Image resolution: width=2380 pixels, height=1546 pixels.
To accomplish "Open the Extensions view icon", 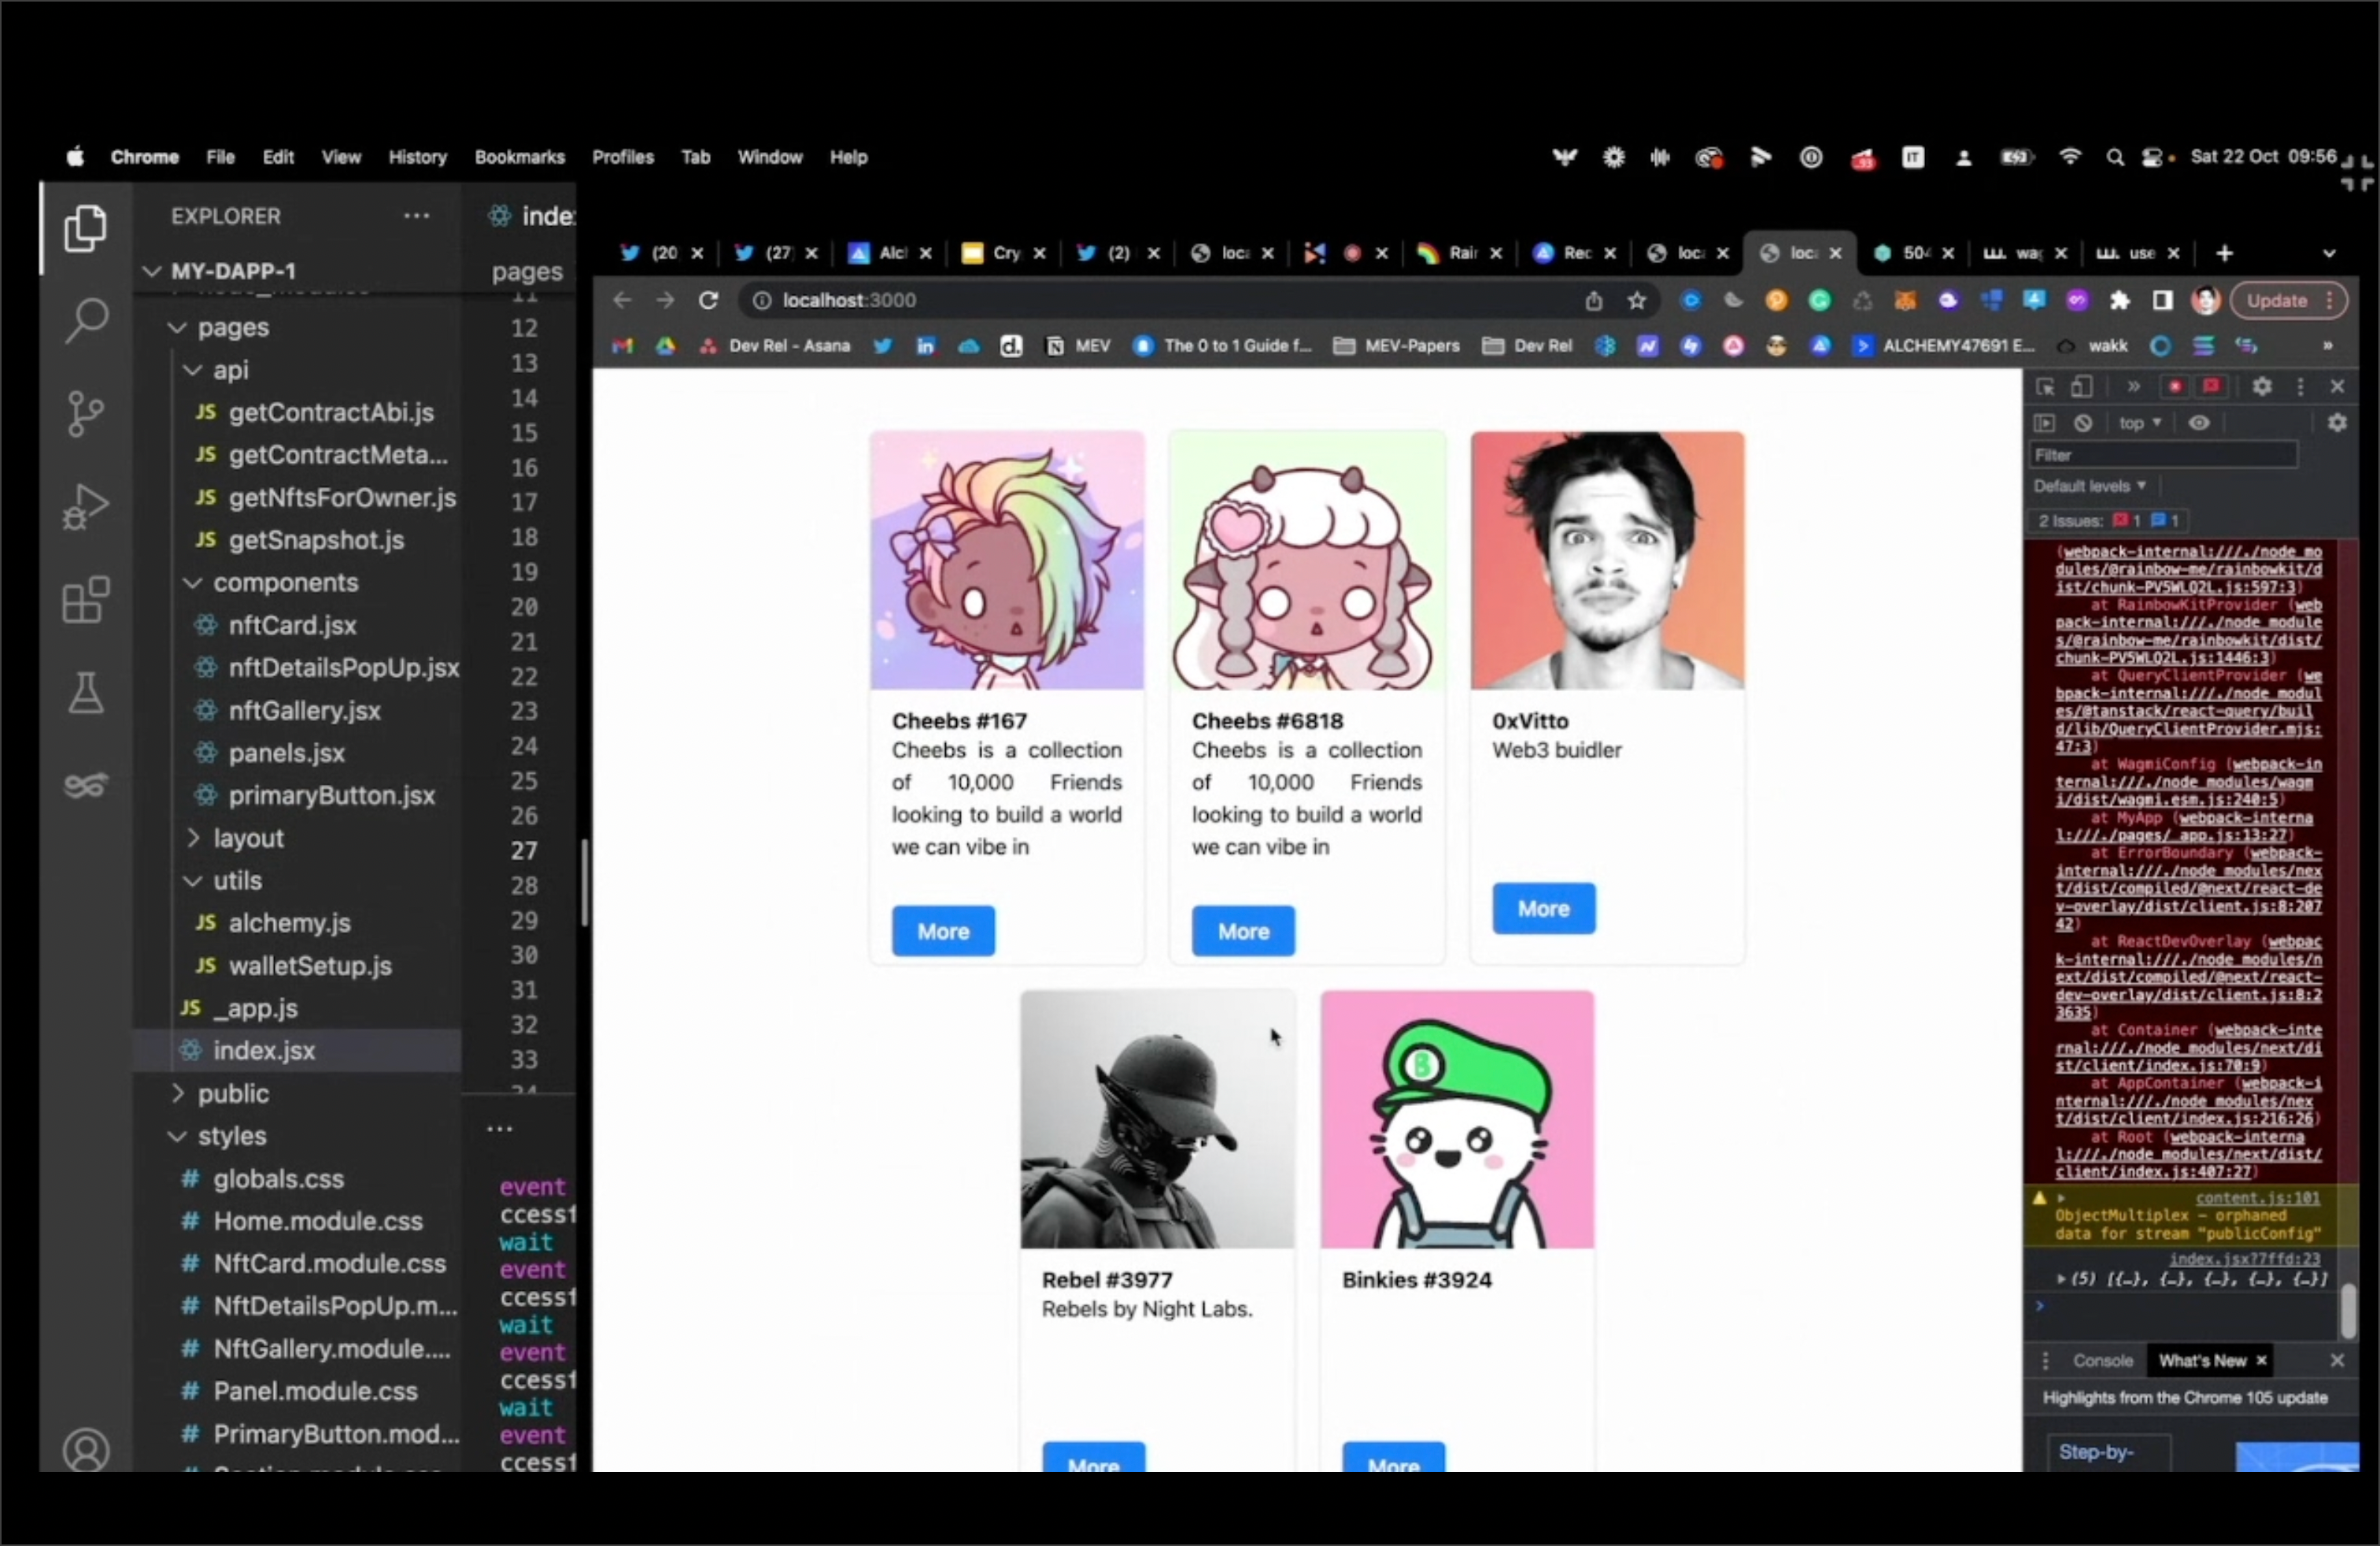I will tap(85, 599).
